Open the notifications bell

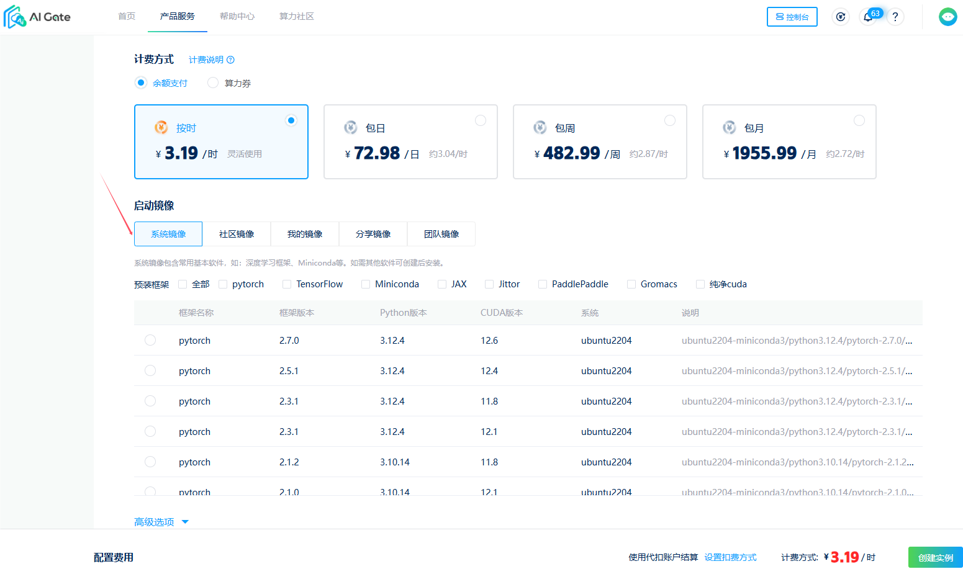868,17
